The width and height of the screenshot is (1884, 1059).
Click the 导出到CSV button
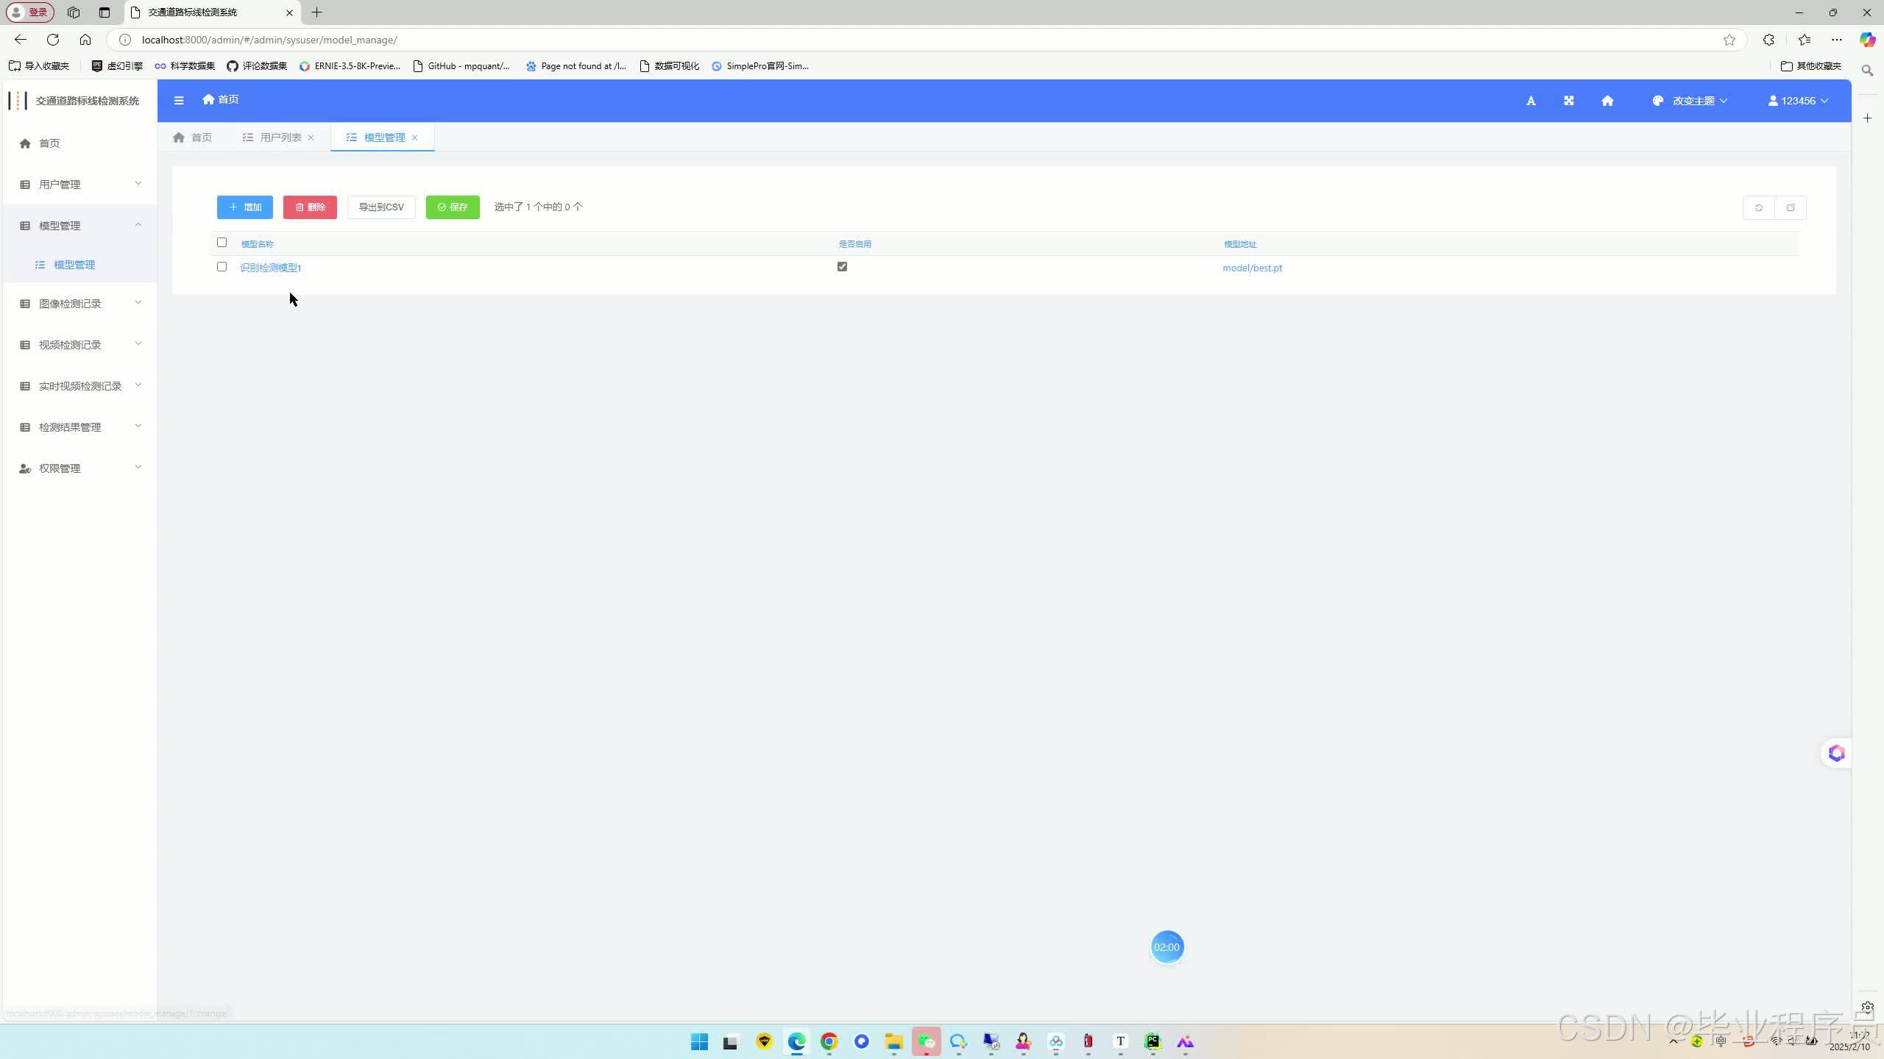tap(381, 207)
